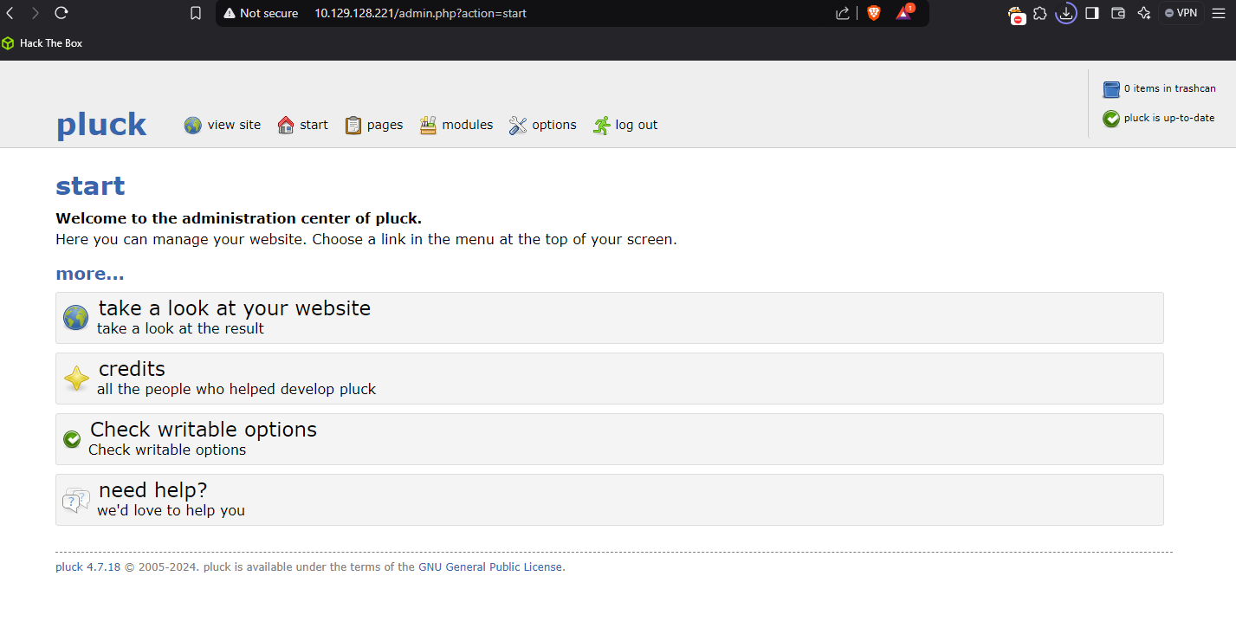Open the browser hamburger menu
The width and height of the screenshot is (1236, 641).
(x=1217, y=13)
